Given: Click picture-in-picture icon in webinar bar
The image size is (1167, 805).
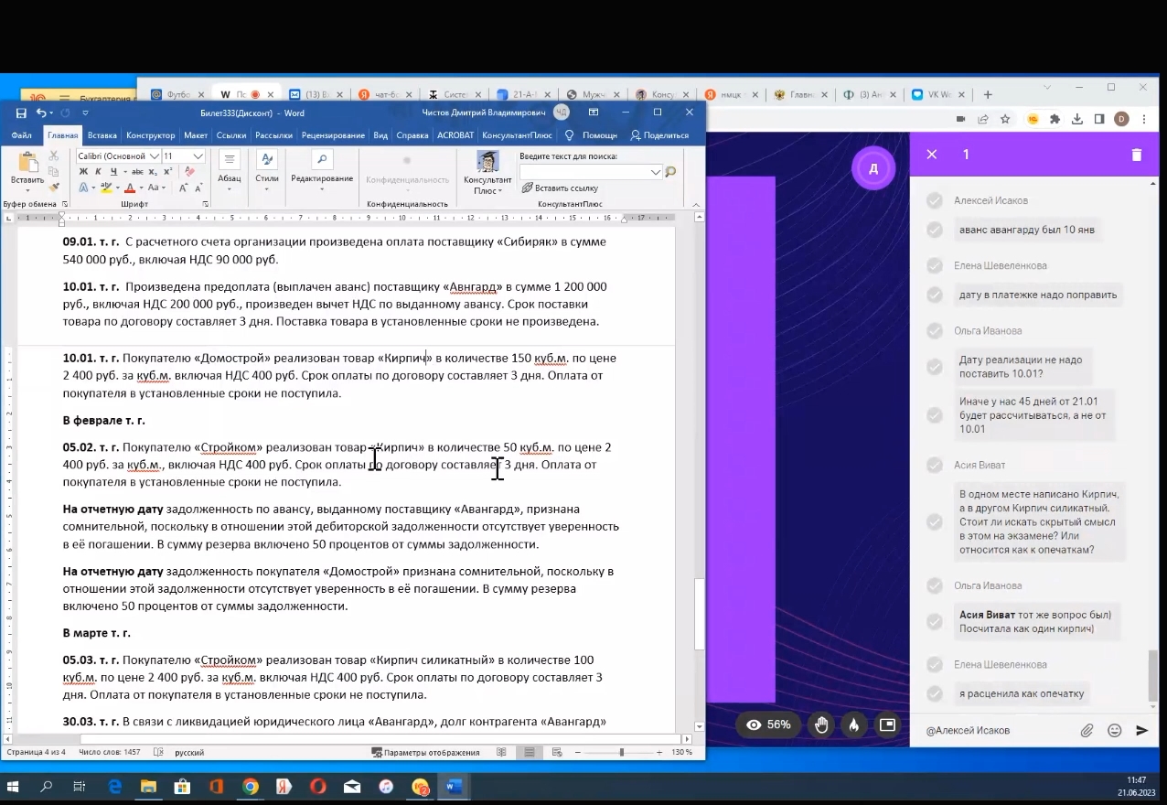Looking at the screenshot, I should [886, 724].
